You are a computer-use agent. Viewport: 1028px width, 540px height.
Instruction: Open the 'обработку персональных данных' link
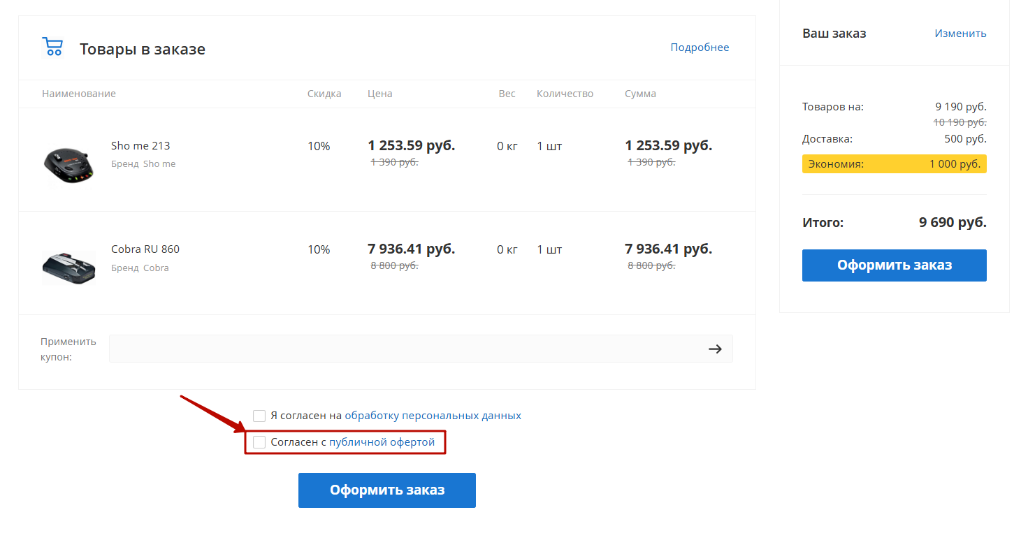tap(433, 416)
